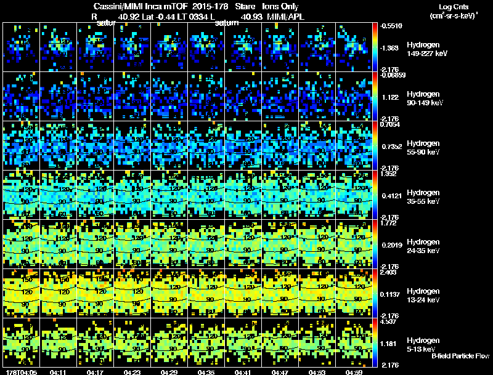Click the B-field Particle Flow label
This screenshot has width=493, height=375.
coord(460,356)
